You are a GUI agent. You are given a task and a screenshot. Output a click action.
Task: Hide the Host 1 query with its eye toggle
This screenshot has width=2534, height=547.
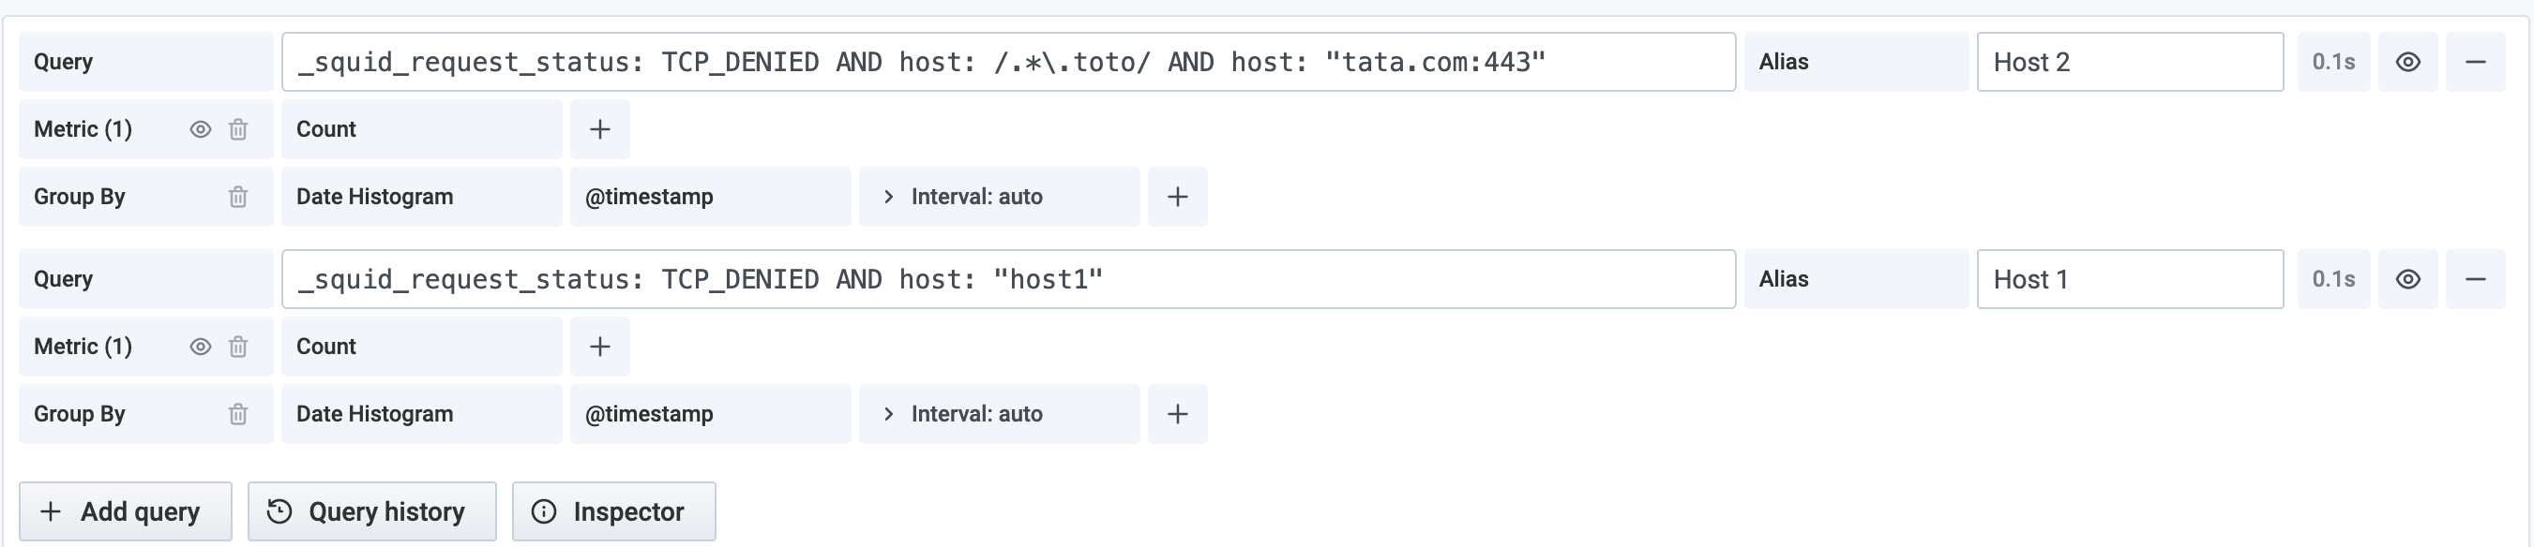point(2407,279)
